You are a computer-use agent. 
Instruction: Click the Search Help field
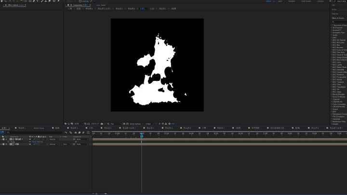(342, 1)
